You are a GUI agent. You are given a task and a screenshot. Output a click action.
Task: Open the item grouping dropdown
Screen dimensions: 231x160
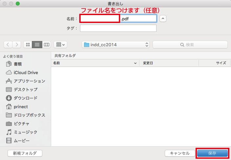[x=60, y=45]
